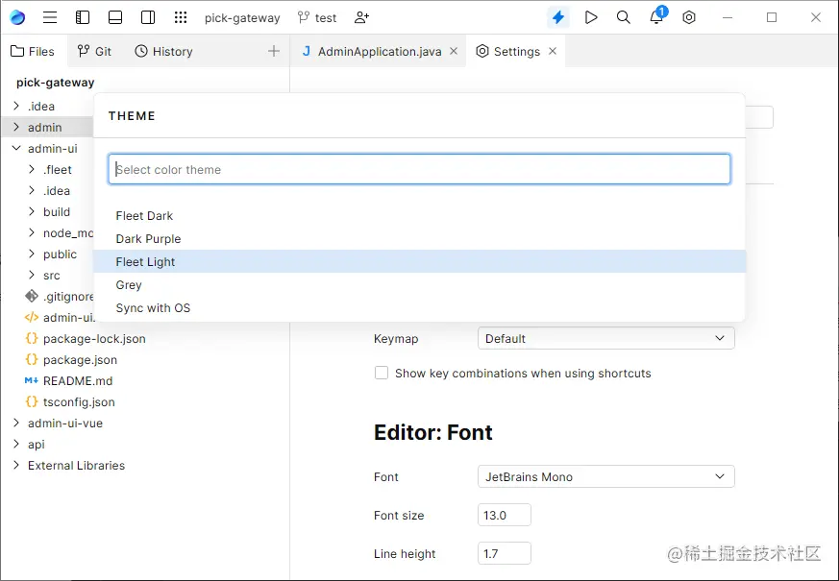Screen dimensions: 839x581
Task: Switch to the Files tab
Action: click(34, 51)
